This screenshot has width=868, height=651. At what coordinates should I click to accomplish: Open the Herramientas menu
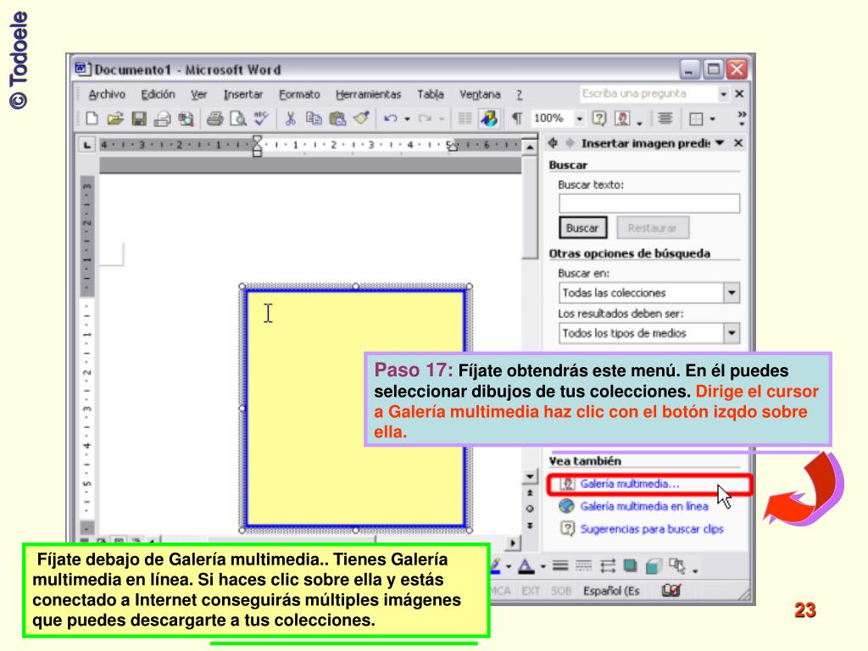pos(368,95)
